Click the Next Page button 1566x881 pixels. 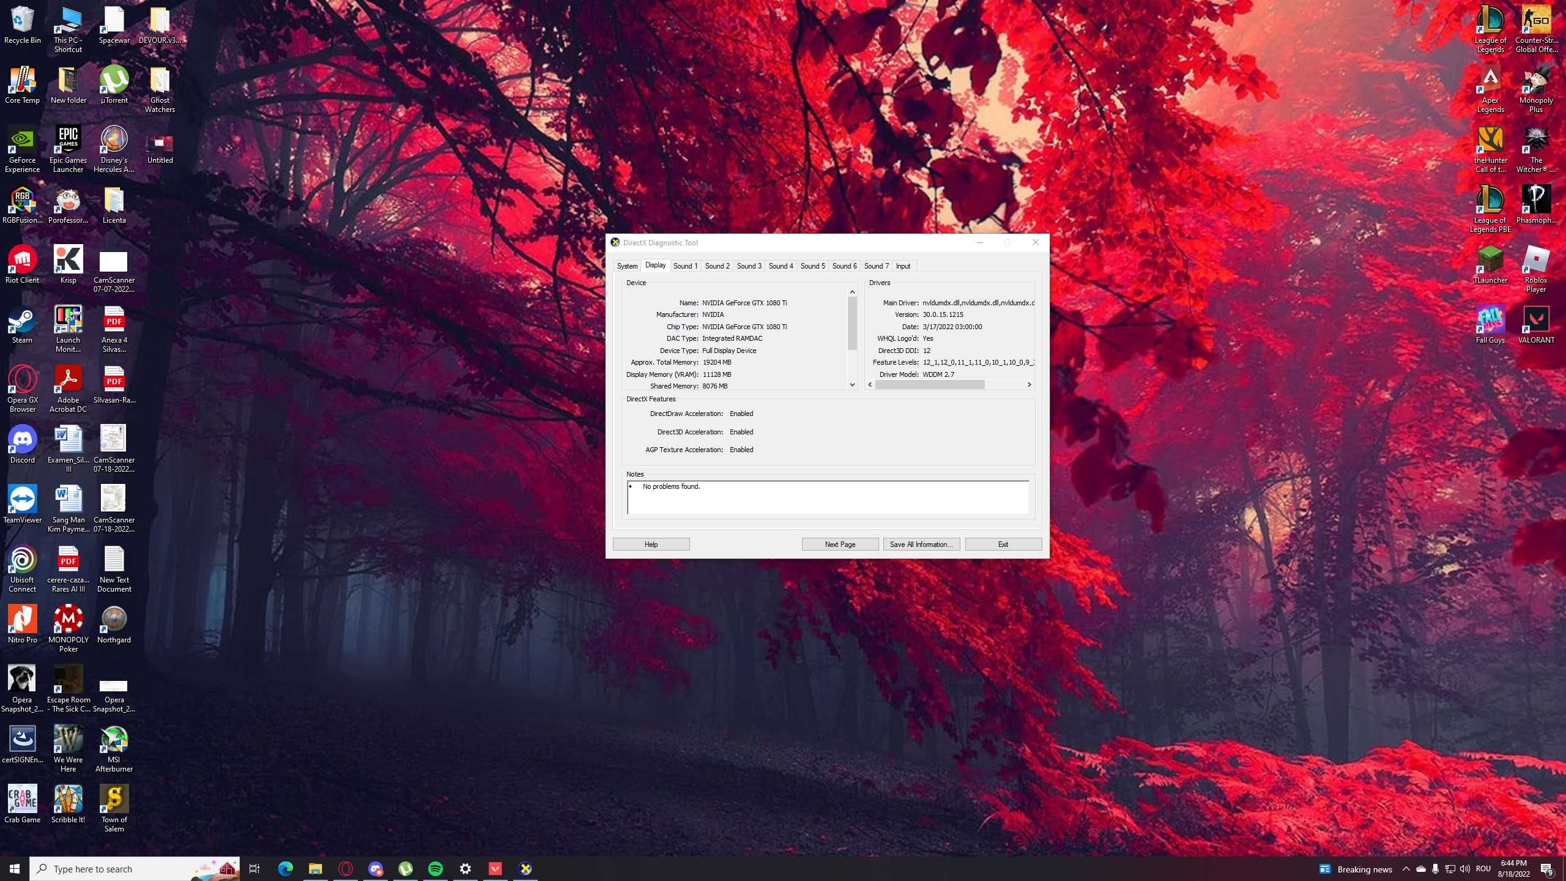[x=840, y=545]
